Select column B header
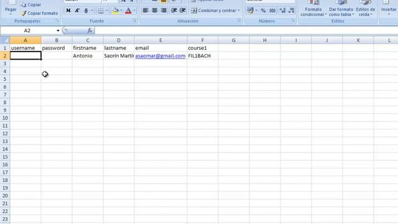This screenshot has height=224, width=398. point(57,40)
